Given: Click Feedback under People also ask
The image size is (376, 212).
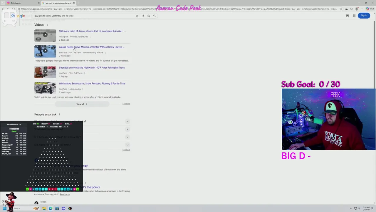Looking at the screenshot, I should 126,150.
